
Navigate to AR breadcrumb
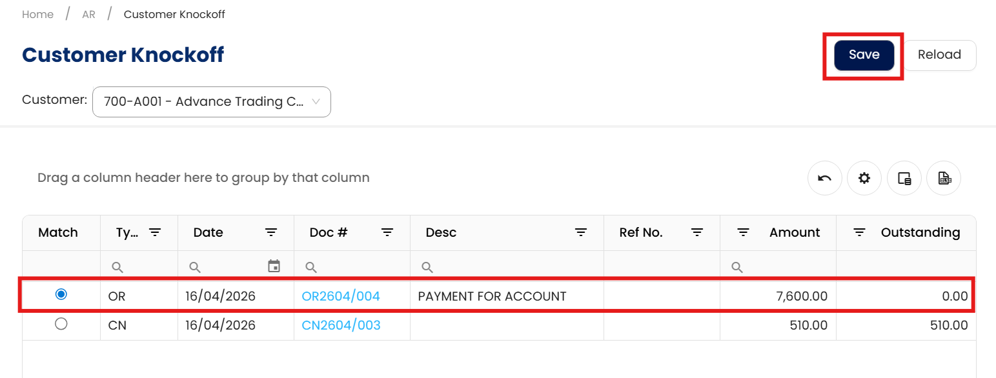click(88, 14)
